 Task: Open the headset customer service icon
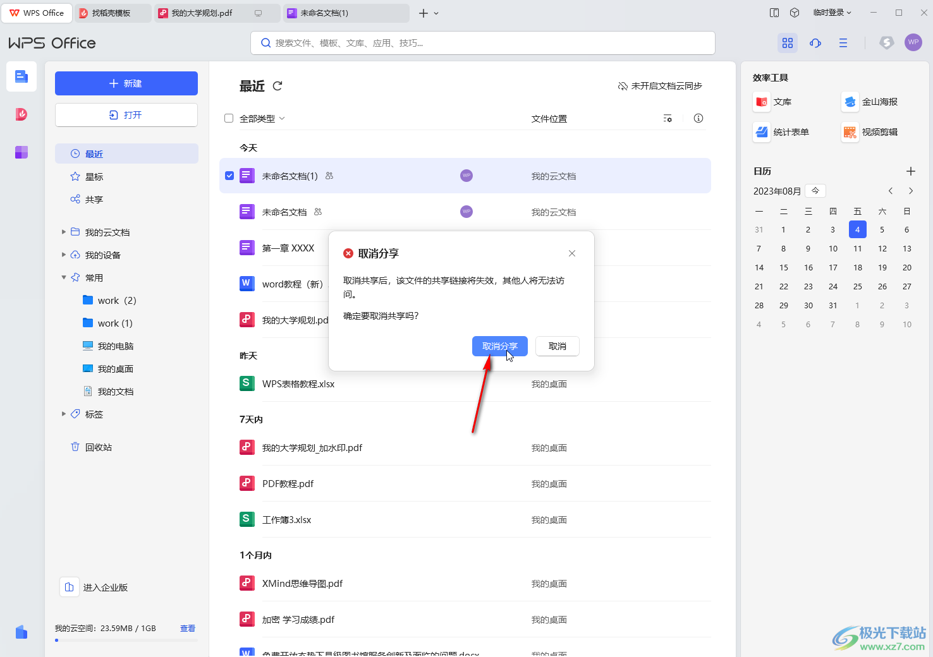point(815,43)
